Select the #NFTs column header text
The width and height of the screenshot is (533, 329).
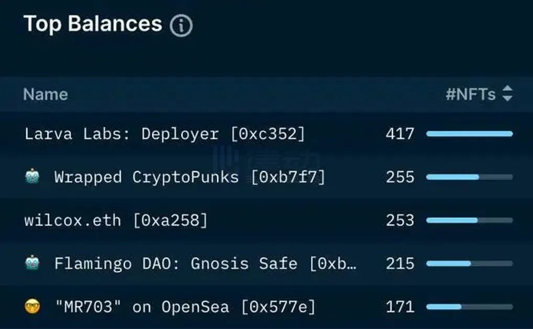click(x=470, y=94)
